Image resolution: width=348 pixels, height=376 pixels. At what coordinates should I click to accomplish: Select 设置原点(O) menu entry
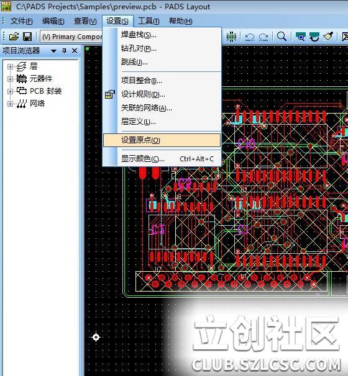[x=162, y=140]
